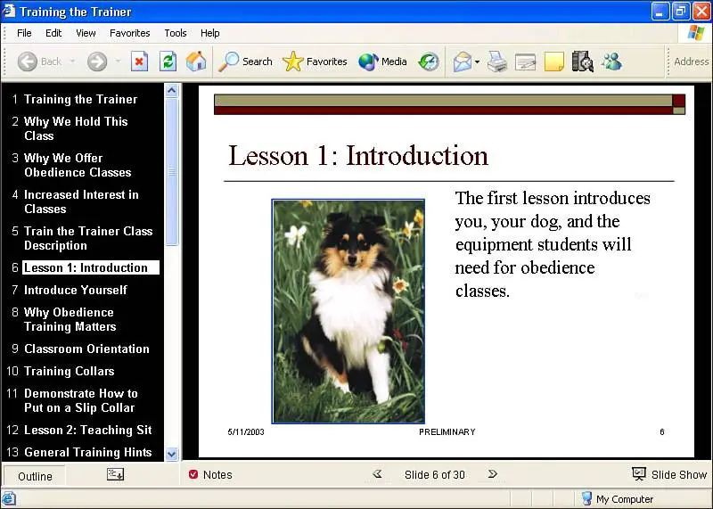
Task: Click the Research film-strip icon
Action: [583, 62]
